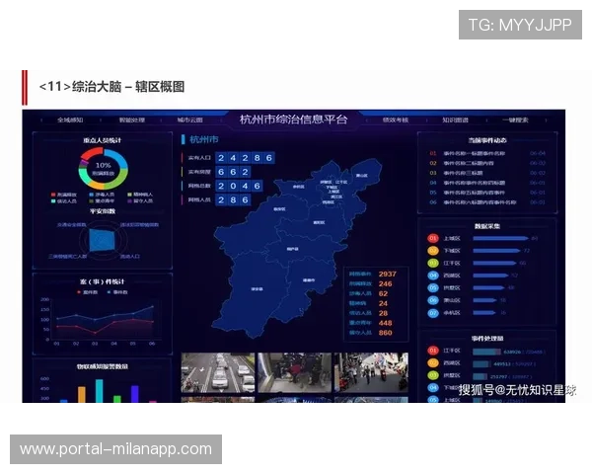Open event row 01 in 当前事件动态
This screenshot has width=592, height=474.
[487, 153]
